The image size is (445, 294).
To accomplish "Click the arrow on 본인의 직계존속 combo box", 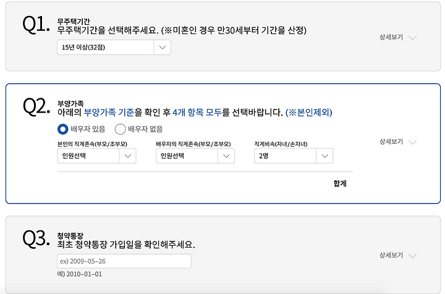I will pos(128,156).
